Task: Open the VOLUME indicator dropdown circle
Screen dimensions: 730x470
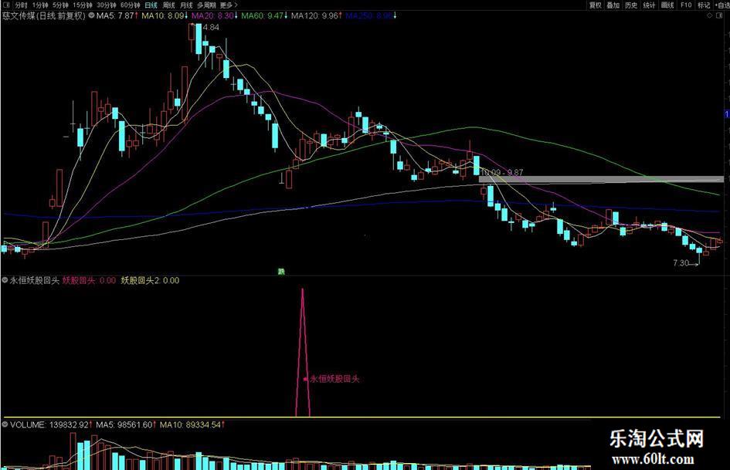Action: click(x=5, y=424)
